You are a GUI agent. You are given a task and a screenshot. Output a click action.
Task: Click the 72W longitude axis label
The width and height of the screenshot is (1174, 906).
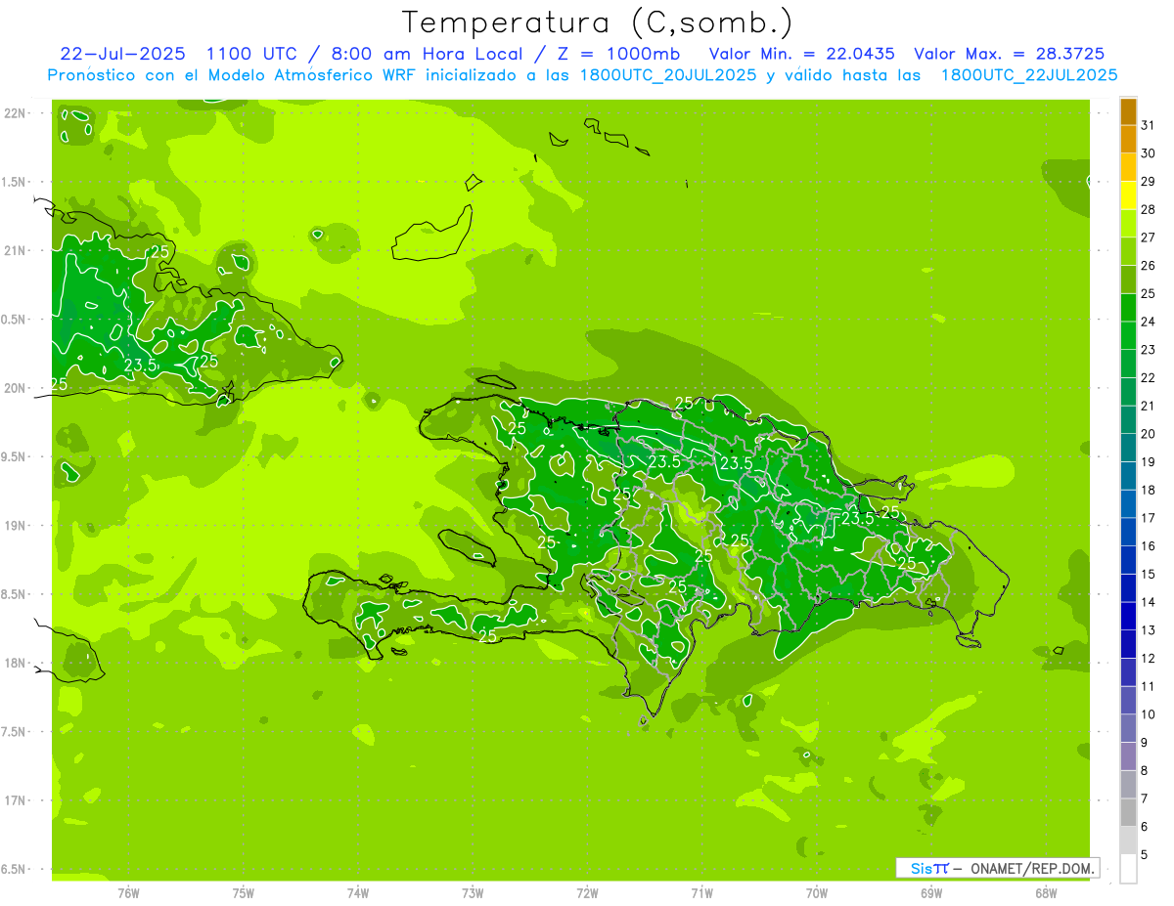click(x=587, y=892)
